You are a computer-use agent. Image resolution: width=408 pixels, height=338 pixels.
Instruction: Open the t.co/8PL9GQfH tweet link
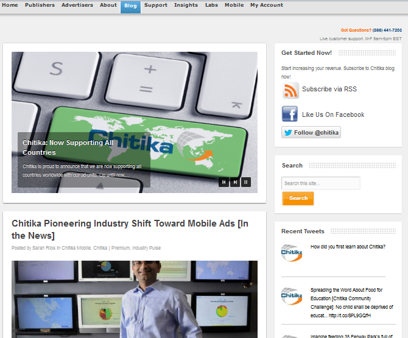[x=350, y=315]
